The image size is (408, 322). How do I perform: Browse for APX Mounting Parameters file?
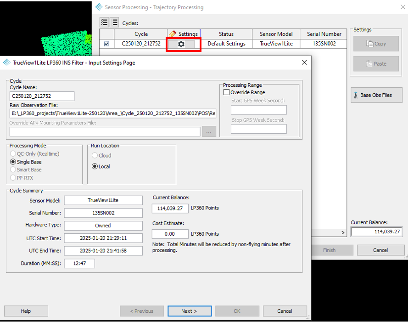[209, 131]
